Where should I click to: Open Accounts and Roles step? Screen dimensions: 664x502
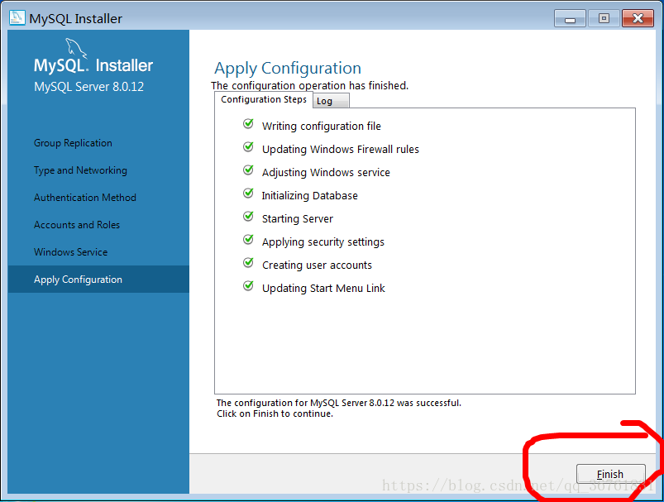[77, 225]
